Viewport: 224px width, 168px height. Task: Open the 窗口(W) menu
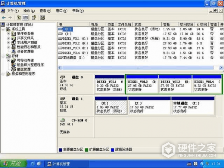[x=62, y=11]
